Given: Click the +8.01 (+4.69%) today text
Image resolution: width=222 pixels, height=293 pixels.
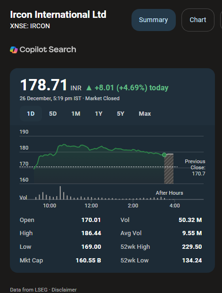Looking at the screenshot, I should [x=132, y=87].
